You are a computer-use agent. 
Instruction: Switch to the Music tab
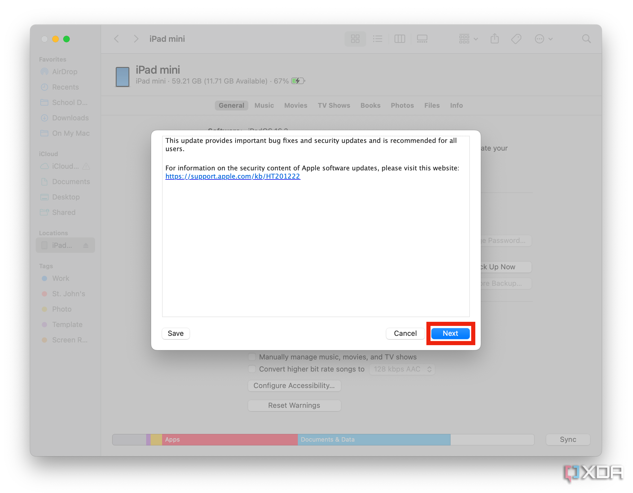point(264,105)
